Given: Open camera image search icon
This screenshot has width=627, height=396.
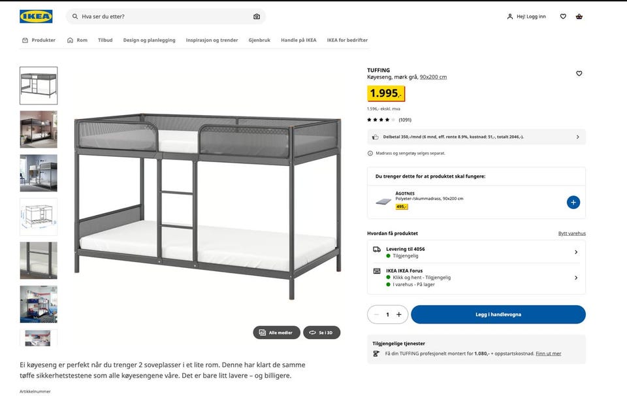Looking at the screenshot, I should (x=257, y=16).
